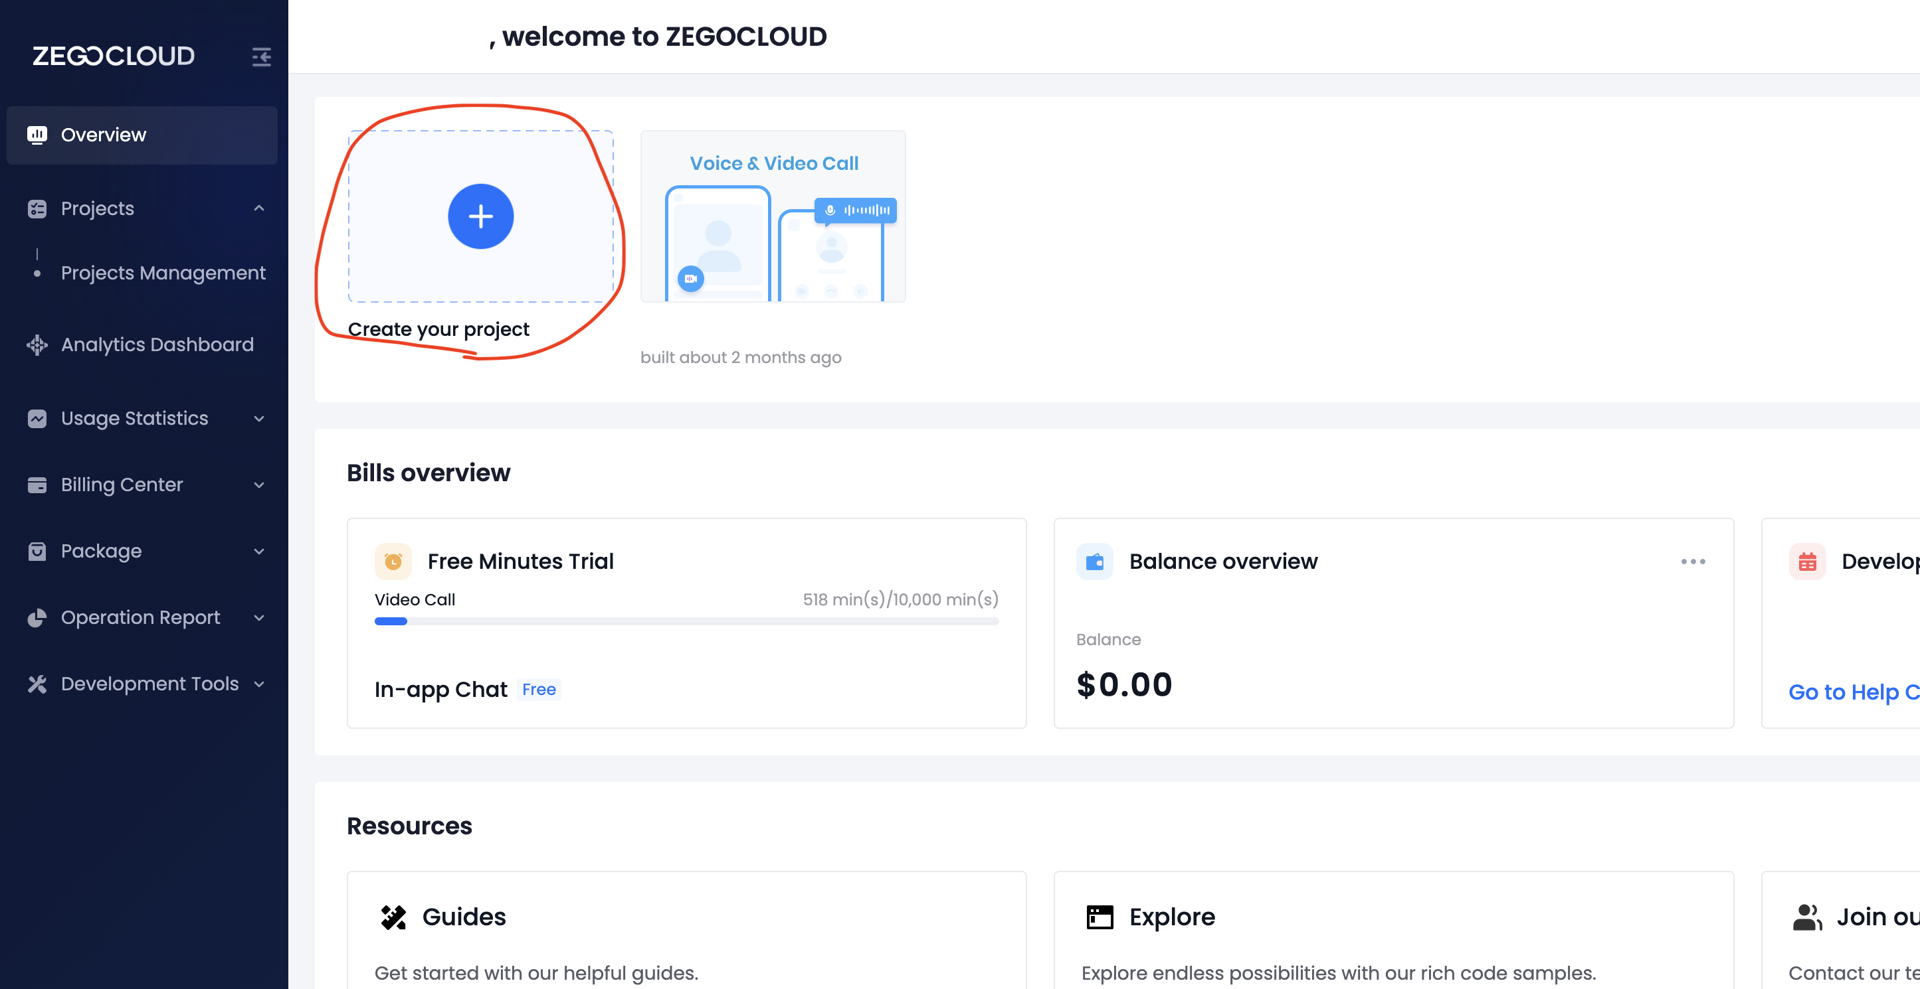Click the Guides ruler-pencil icon
Image resolution: width=1920 pixels, height=989 pixels.
coord(393,917)
